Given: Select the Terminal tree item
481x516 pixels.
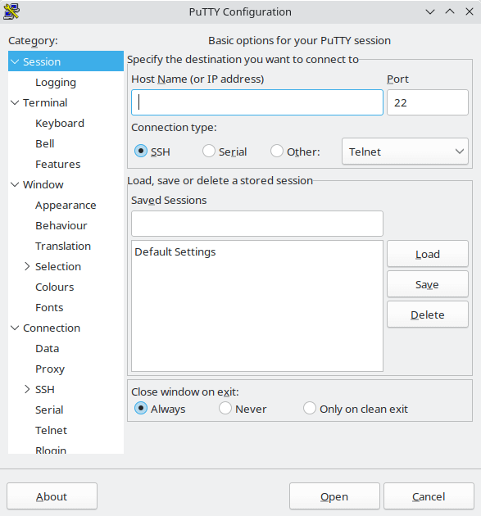Looking at the screenshot, I should [45, 102].
